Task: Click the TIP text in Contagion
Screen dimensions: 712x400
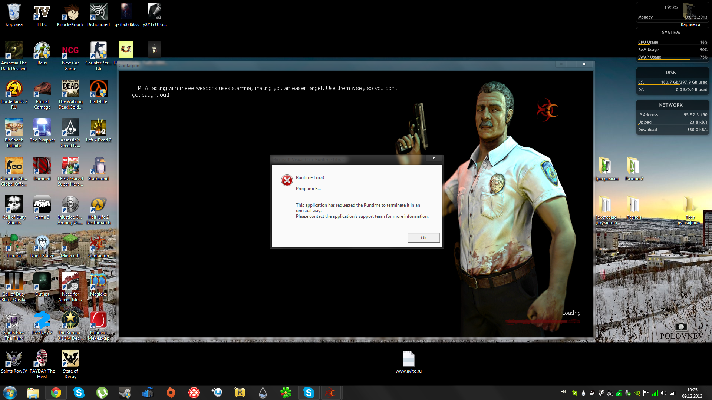Action: (x=265, y=91)
